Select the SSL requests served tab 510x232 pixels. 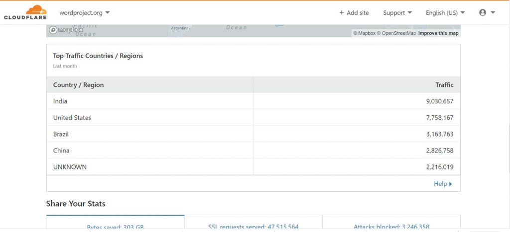pos(253,227)
